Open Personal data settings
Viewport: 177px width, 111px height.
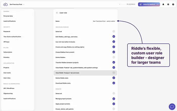[8, 16]
